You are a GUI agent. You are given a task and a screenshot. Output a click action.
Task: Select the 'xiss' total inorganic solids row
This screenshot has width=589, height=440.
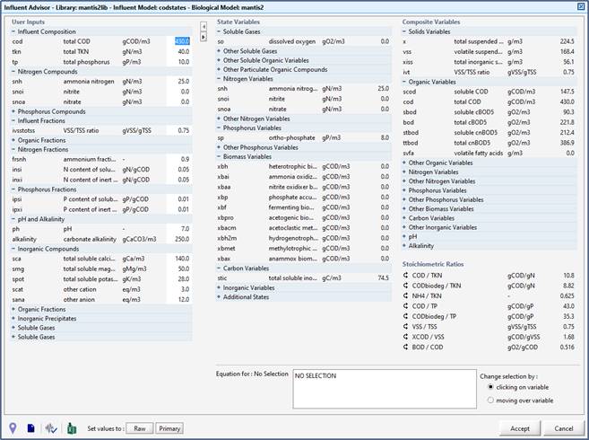tap(489, 62)
